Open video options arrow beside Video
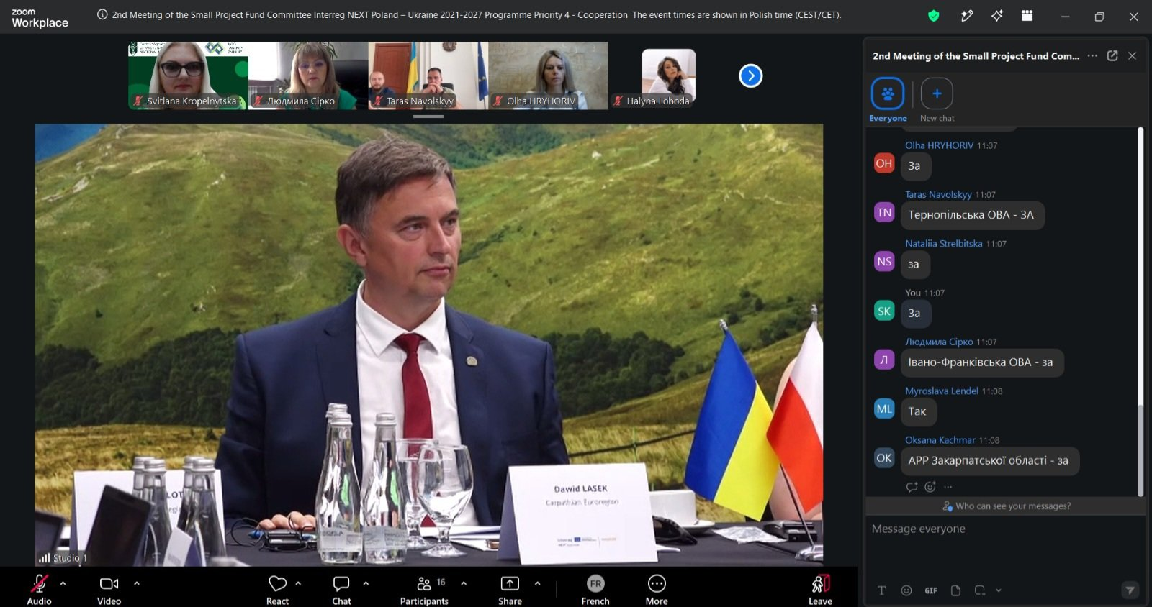This screenshot has height=607, width=1152. [x=137, y=583]
